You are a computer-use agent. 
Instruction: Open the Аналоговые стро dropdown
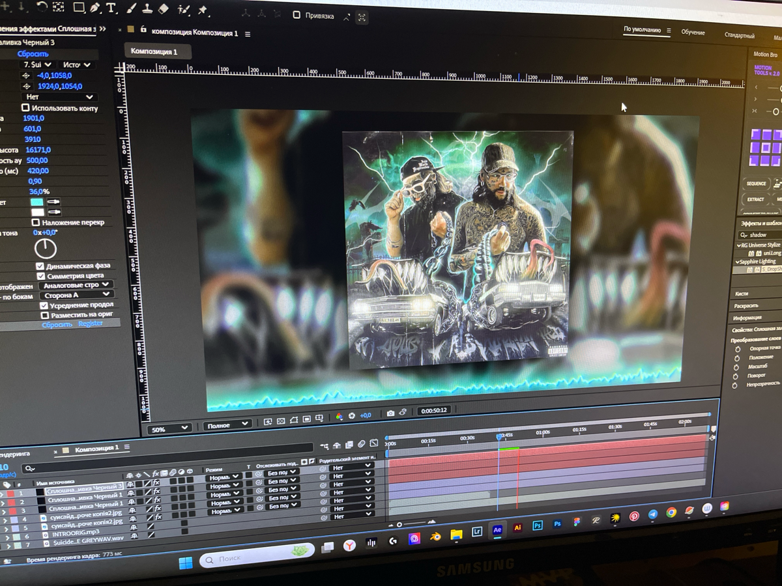(x=76, y=285)
